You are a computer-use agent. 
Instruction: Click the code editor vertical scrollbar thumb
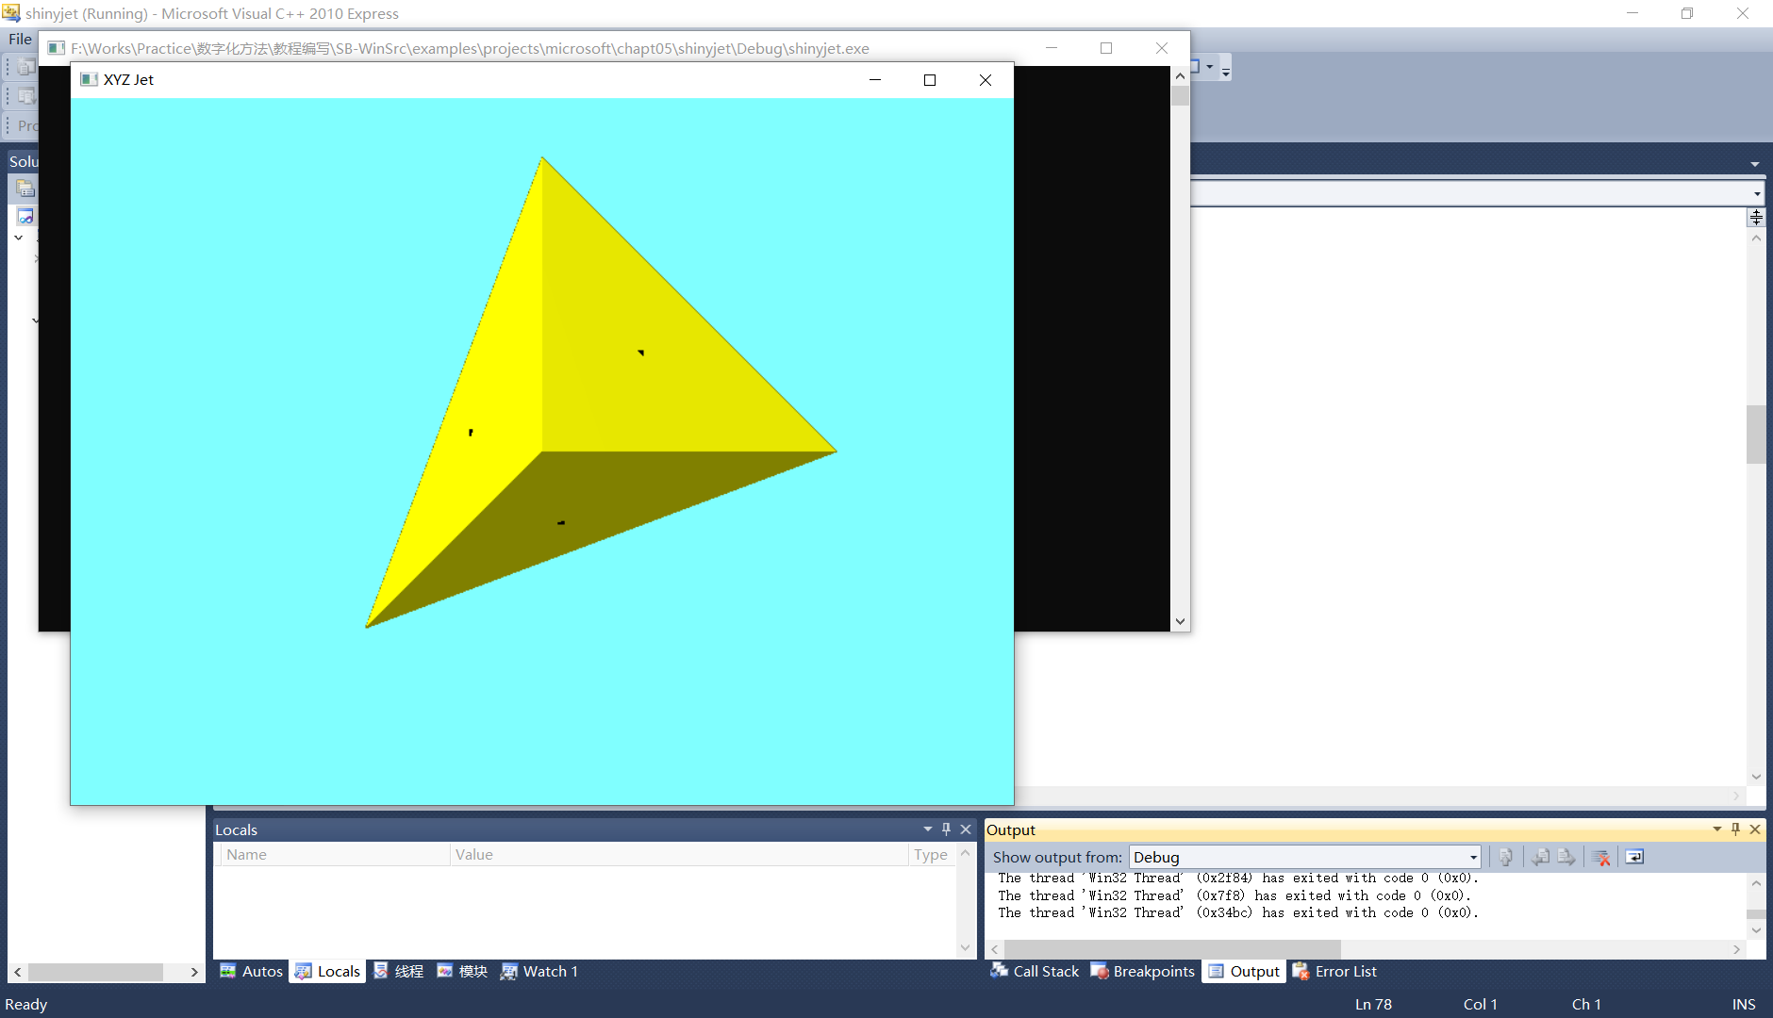click(x=1756, y=435)
